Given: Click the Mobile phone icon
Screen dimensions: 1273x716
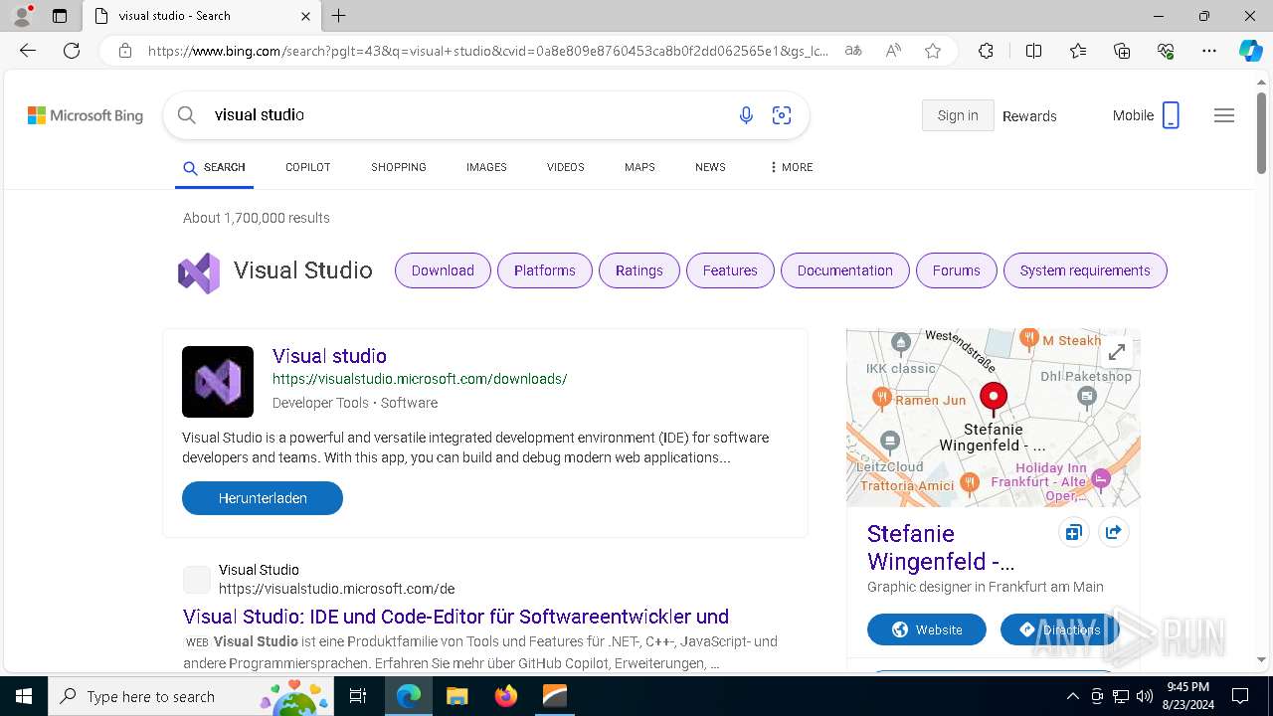Looking at the screenshot, I should [1171, 115].
